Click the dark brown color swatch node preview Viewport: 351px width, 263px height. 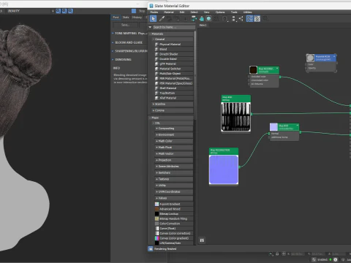click(253, 70)
